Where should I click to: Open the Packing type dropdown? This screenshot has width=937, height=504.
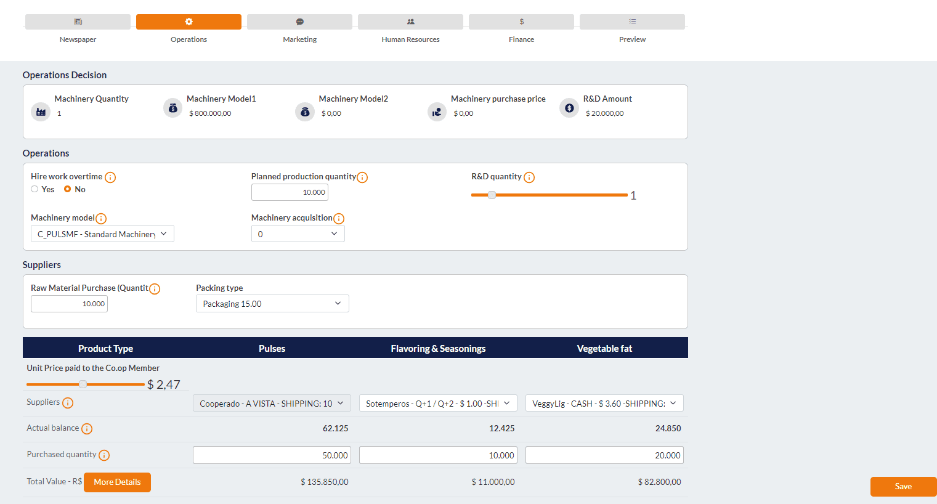[272, 304]
